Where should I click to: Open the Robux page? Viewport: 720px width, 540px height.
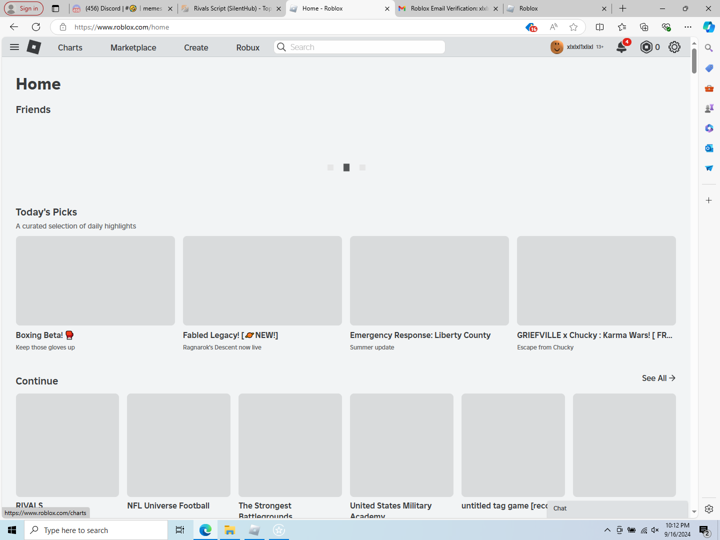click(x=248, y=47)
